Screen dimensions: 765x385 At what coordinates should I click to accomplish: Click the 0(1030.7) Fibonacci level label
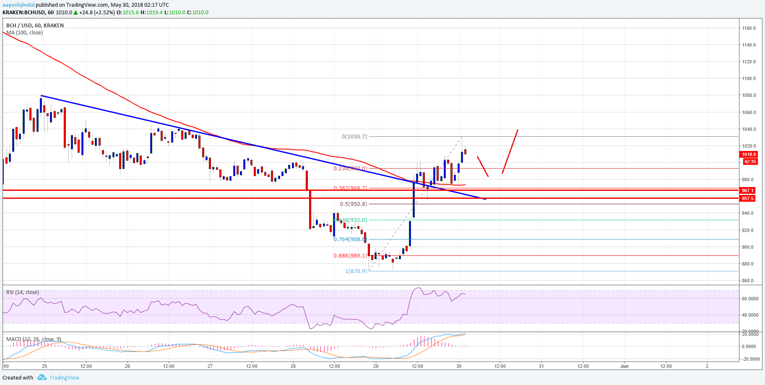354,136
